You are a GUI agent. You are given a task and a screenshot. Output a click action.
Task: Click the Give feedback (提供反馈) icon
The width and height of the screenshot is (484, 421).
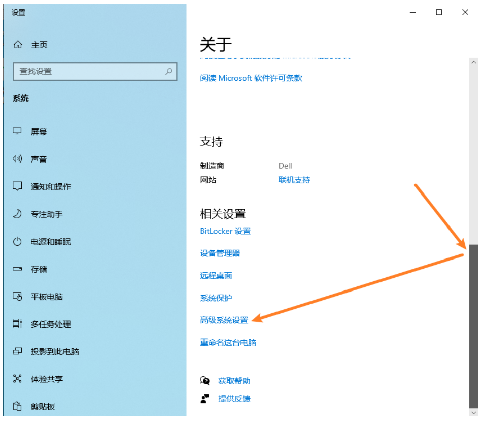click(x=205, y=399)
